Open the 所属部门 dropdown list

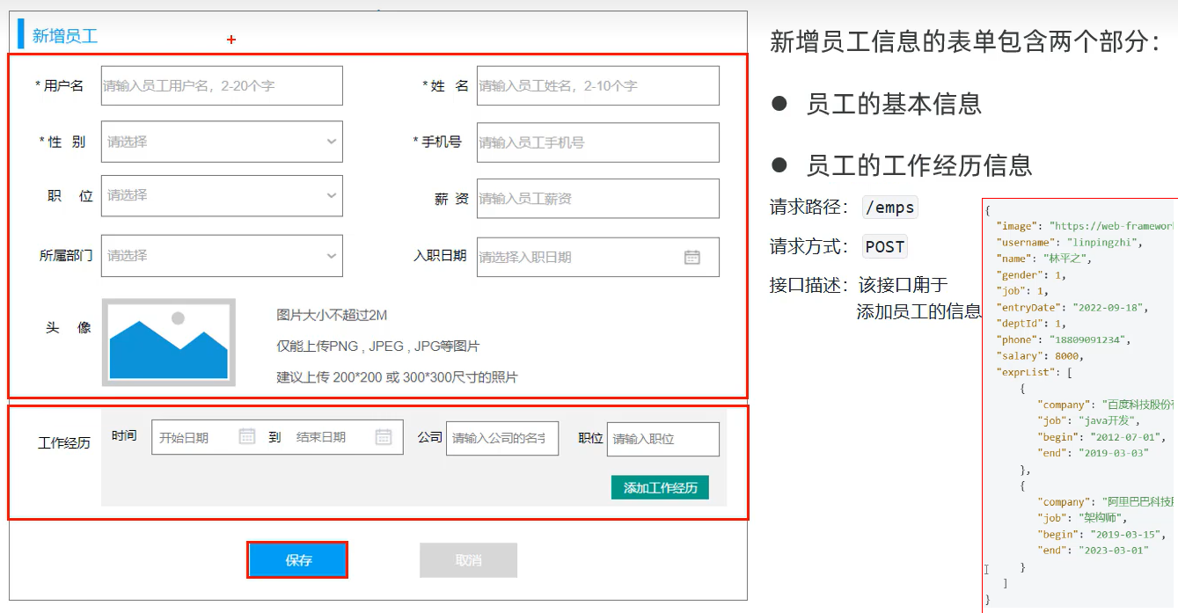(x=221, y=256)
